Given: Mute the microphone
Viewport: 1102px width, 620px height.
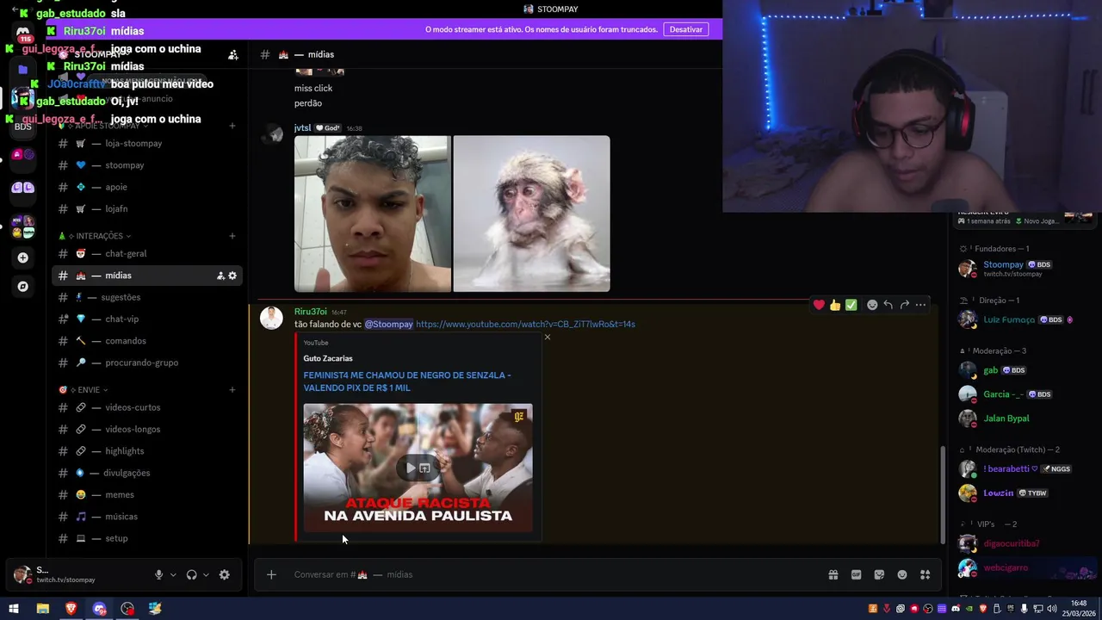Looking at the screenshot, I should point(158,574).
